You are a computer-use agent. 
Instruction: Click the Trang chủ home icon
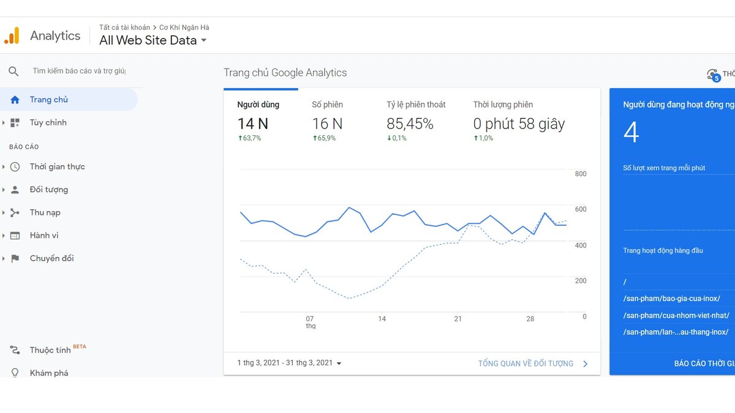15,100
